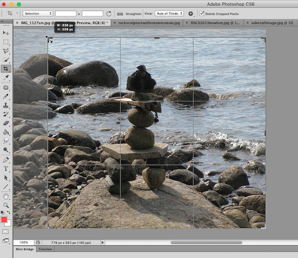Close the selectallimage.jpg tab

247,23
